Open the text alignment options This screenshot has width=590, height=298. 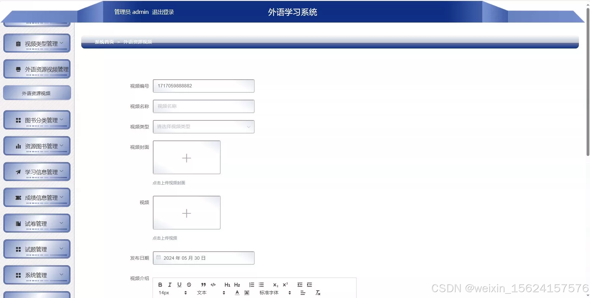tap(303, 292)
